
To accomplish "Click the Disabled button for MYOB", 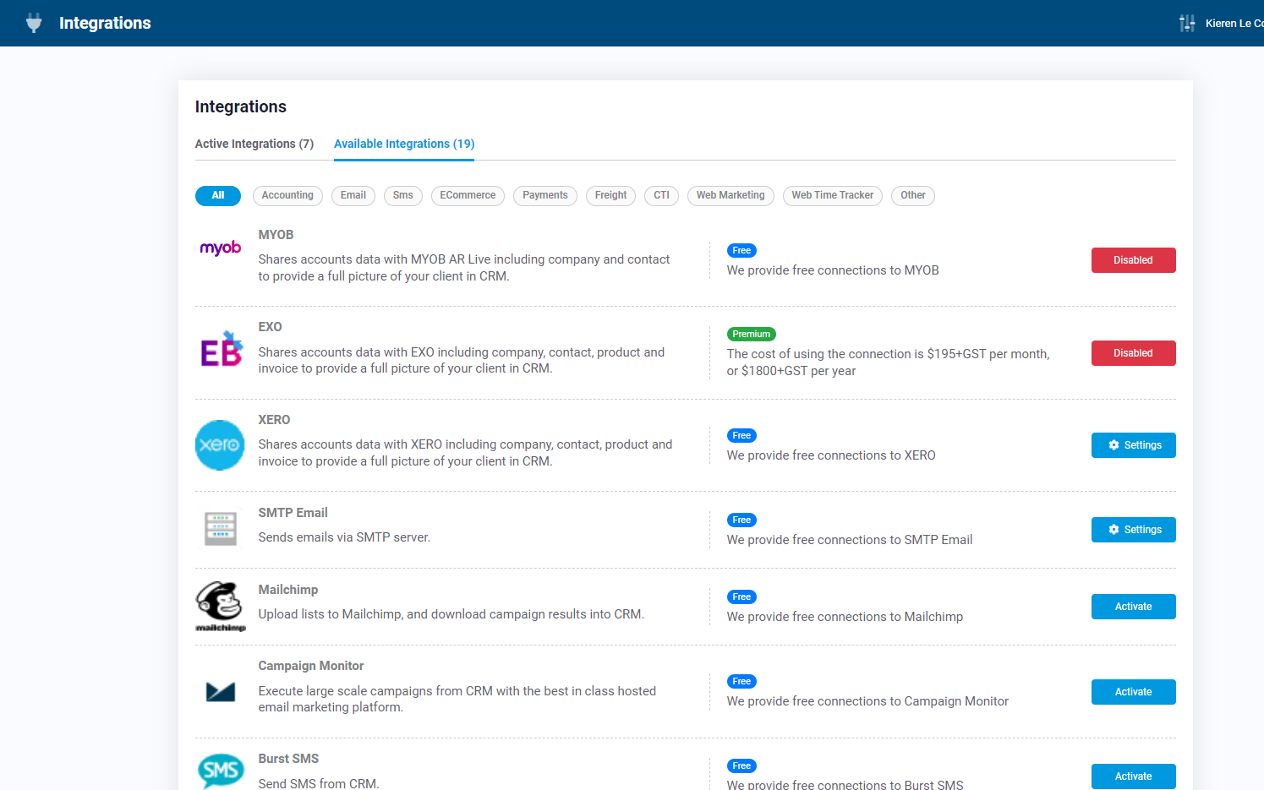I will (x=1133, y=260).
